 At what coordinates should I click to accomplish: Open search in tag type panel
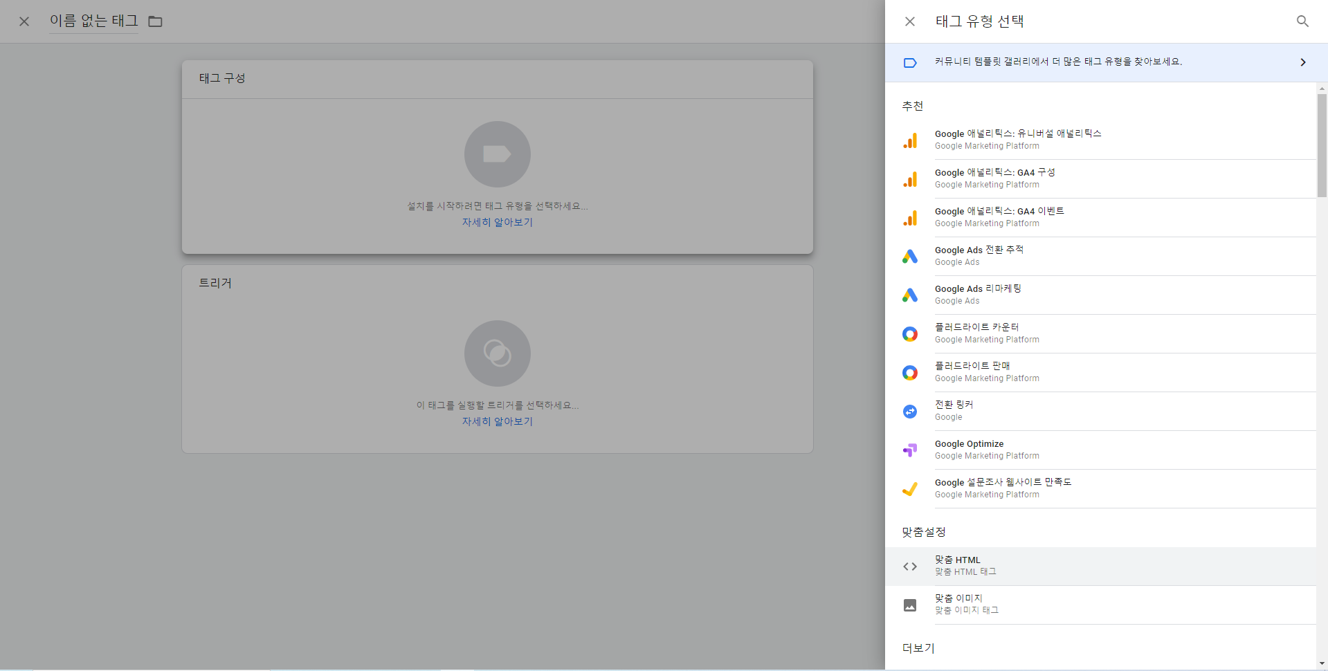pos(1302,21)
